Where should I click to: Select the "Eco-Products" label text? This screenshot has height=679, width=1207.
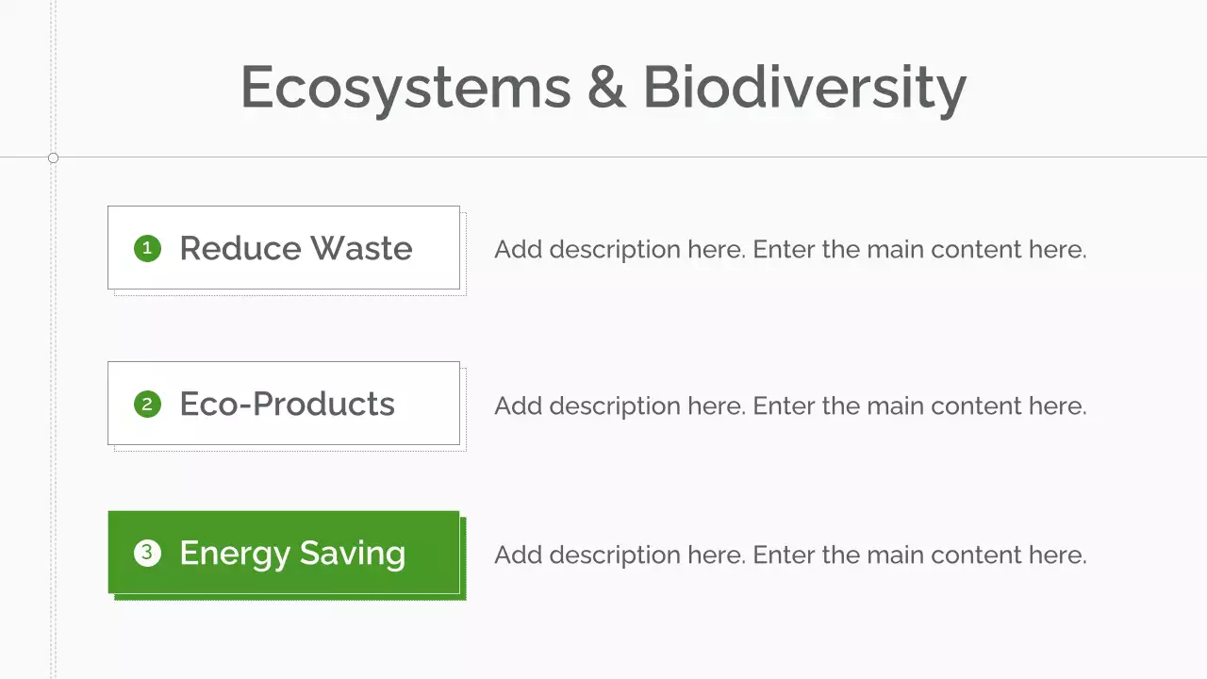pos(287,404)
